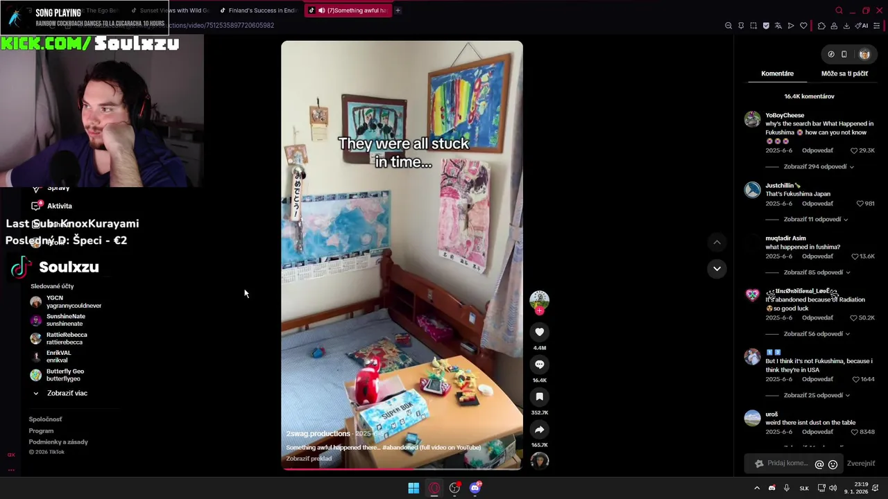Screen dimensions: 888x499
Task: Share the video using the arrow icon
Action: (539, 429)
